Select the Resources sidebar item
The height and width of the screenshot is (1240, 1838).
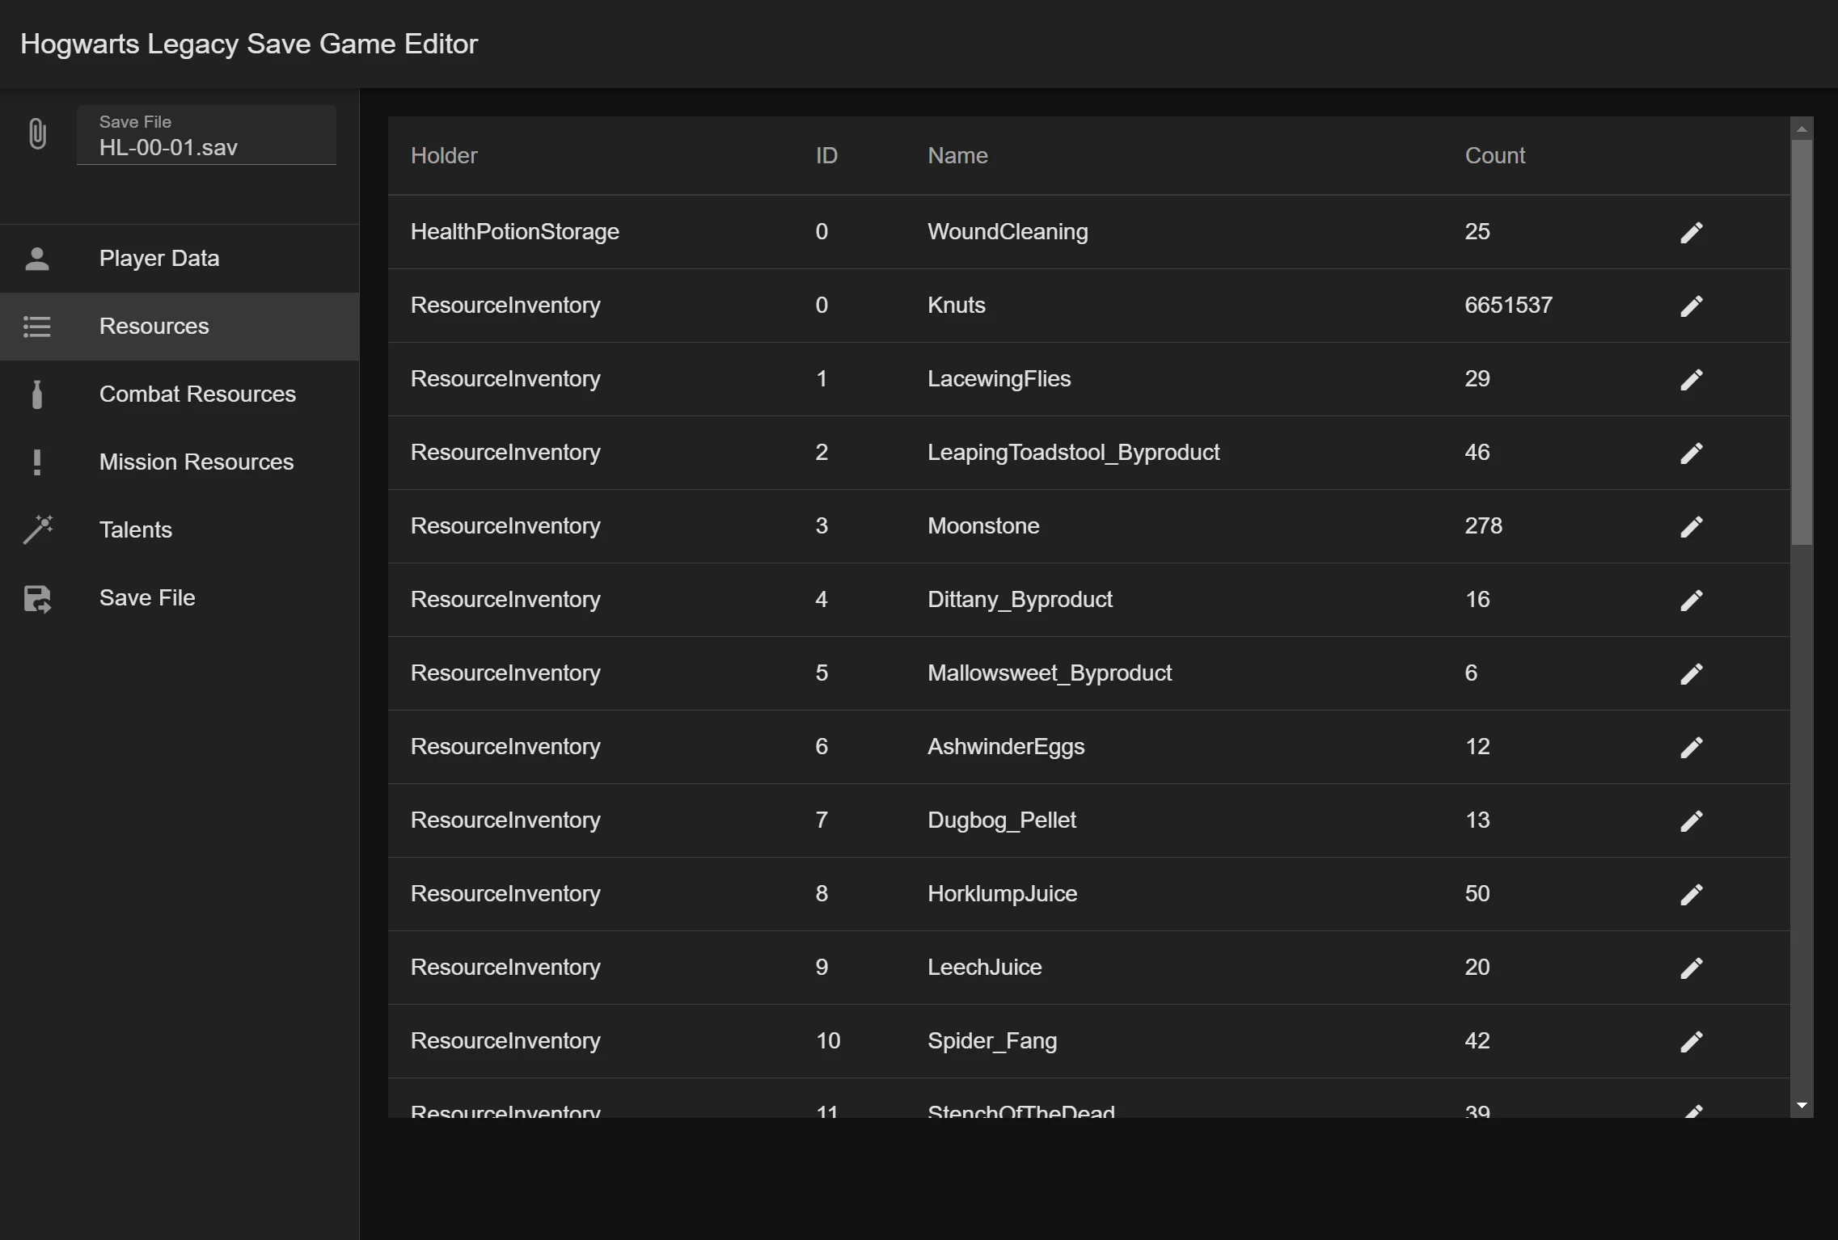[154, 327]
